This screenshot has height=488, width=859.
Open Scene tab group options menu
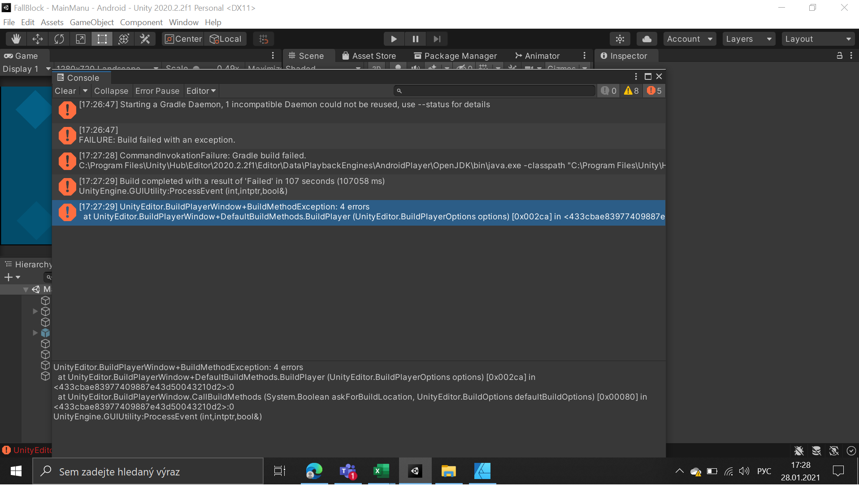[x=584, y=56]
